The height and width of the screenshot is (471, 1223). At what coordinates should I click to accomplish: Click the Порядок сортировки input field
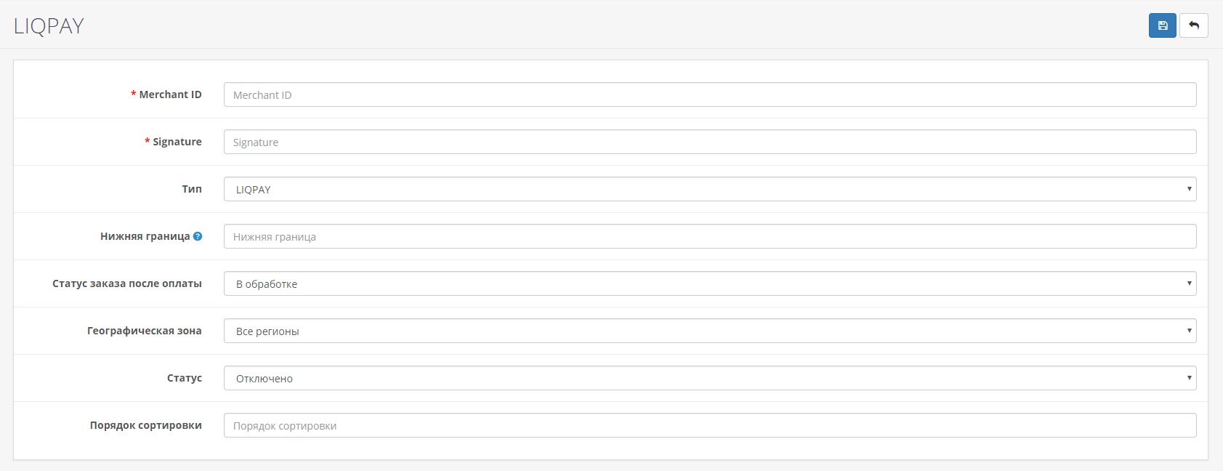(x=709, y=425)
